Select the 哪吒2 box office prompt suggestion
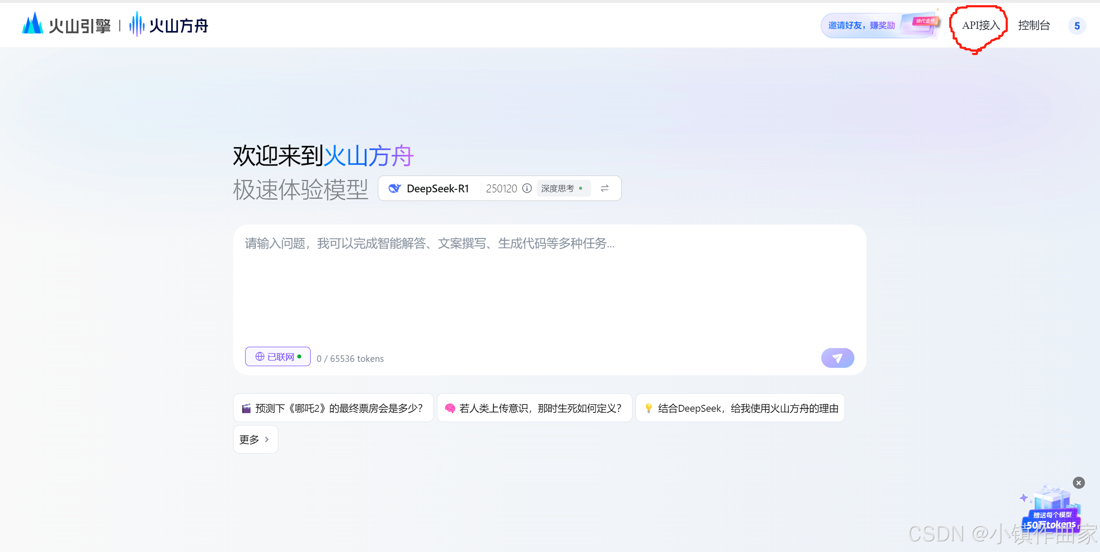 (x=333, y=408)
